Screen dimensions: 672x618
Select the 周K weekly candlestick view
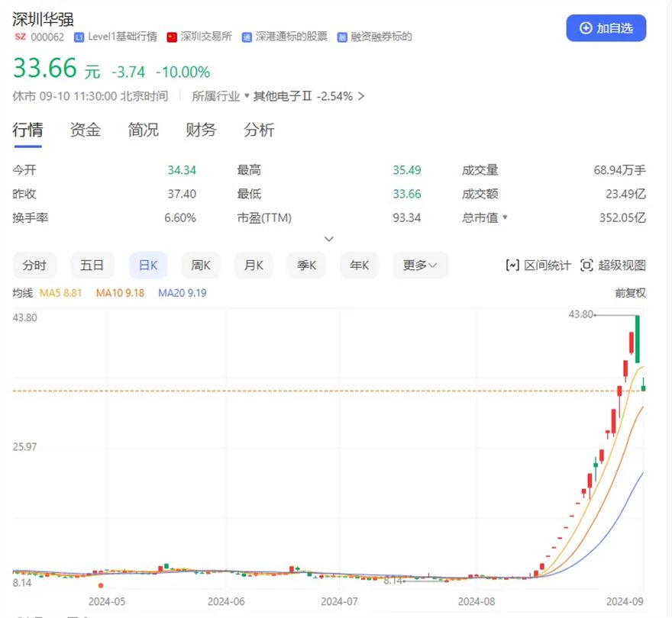(201, 266)
